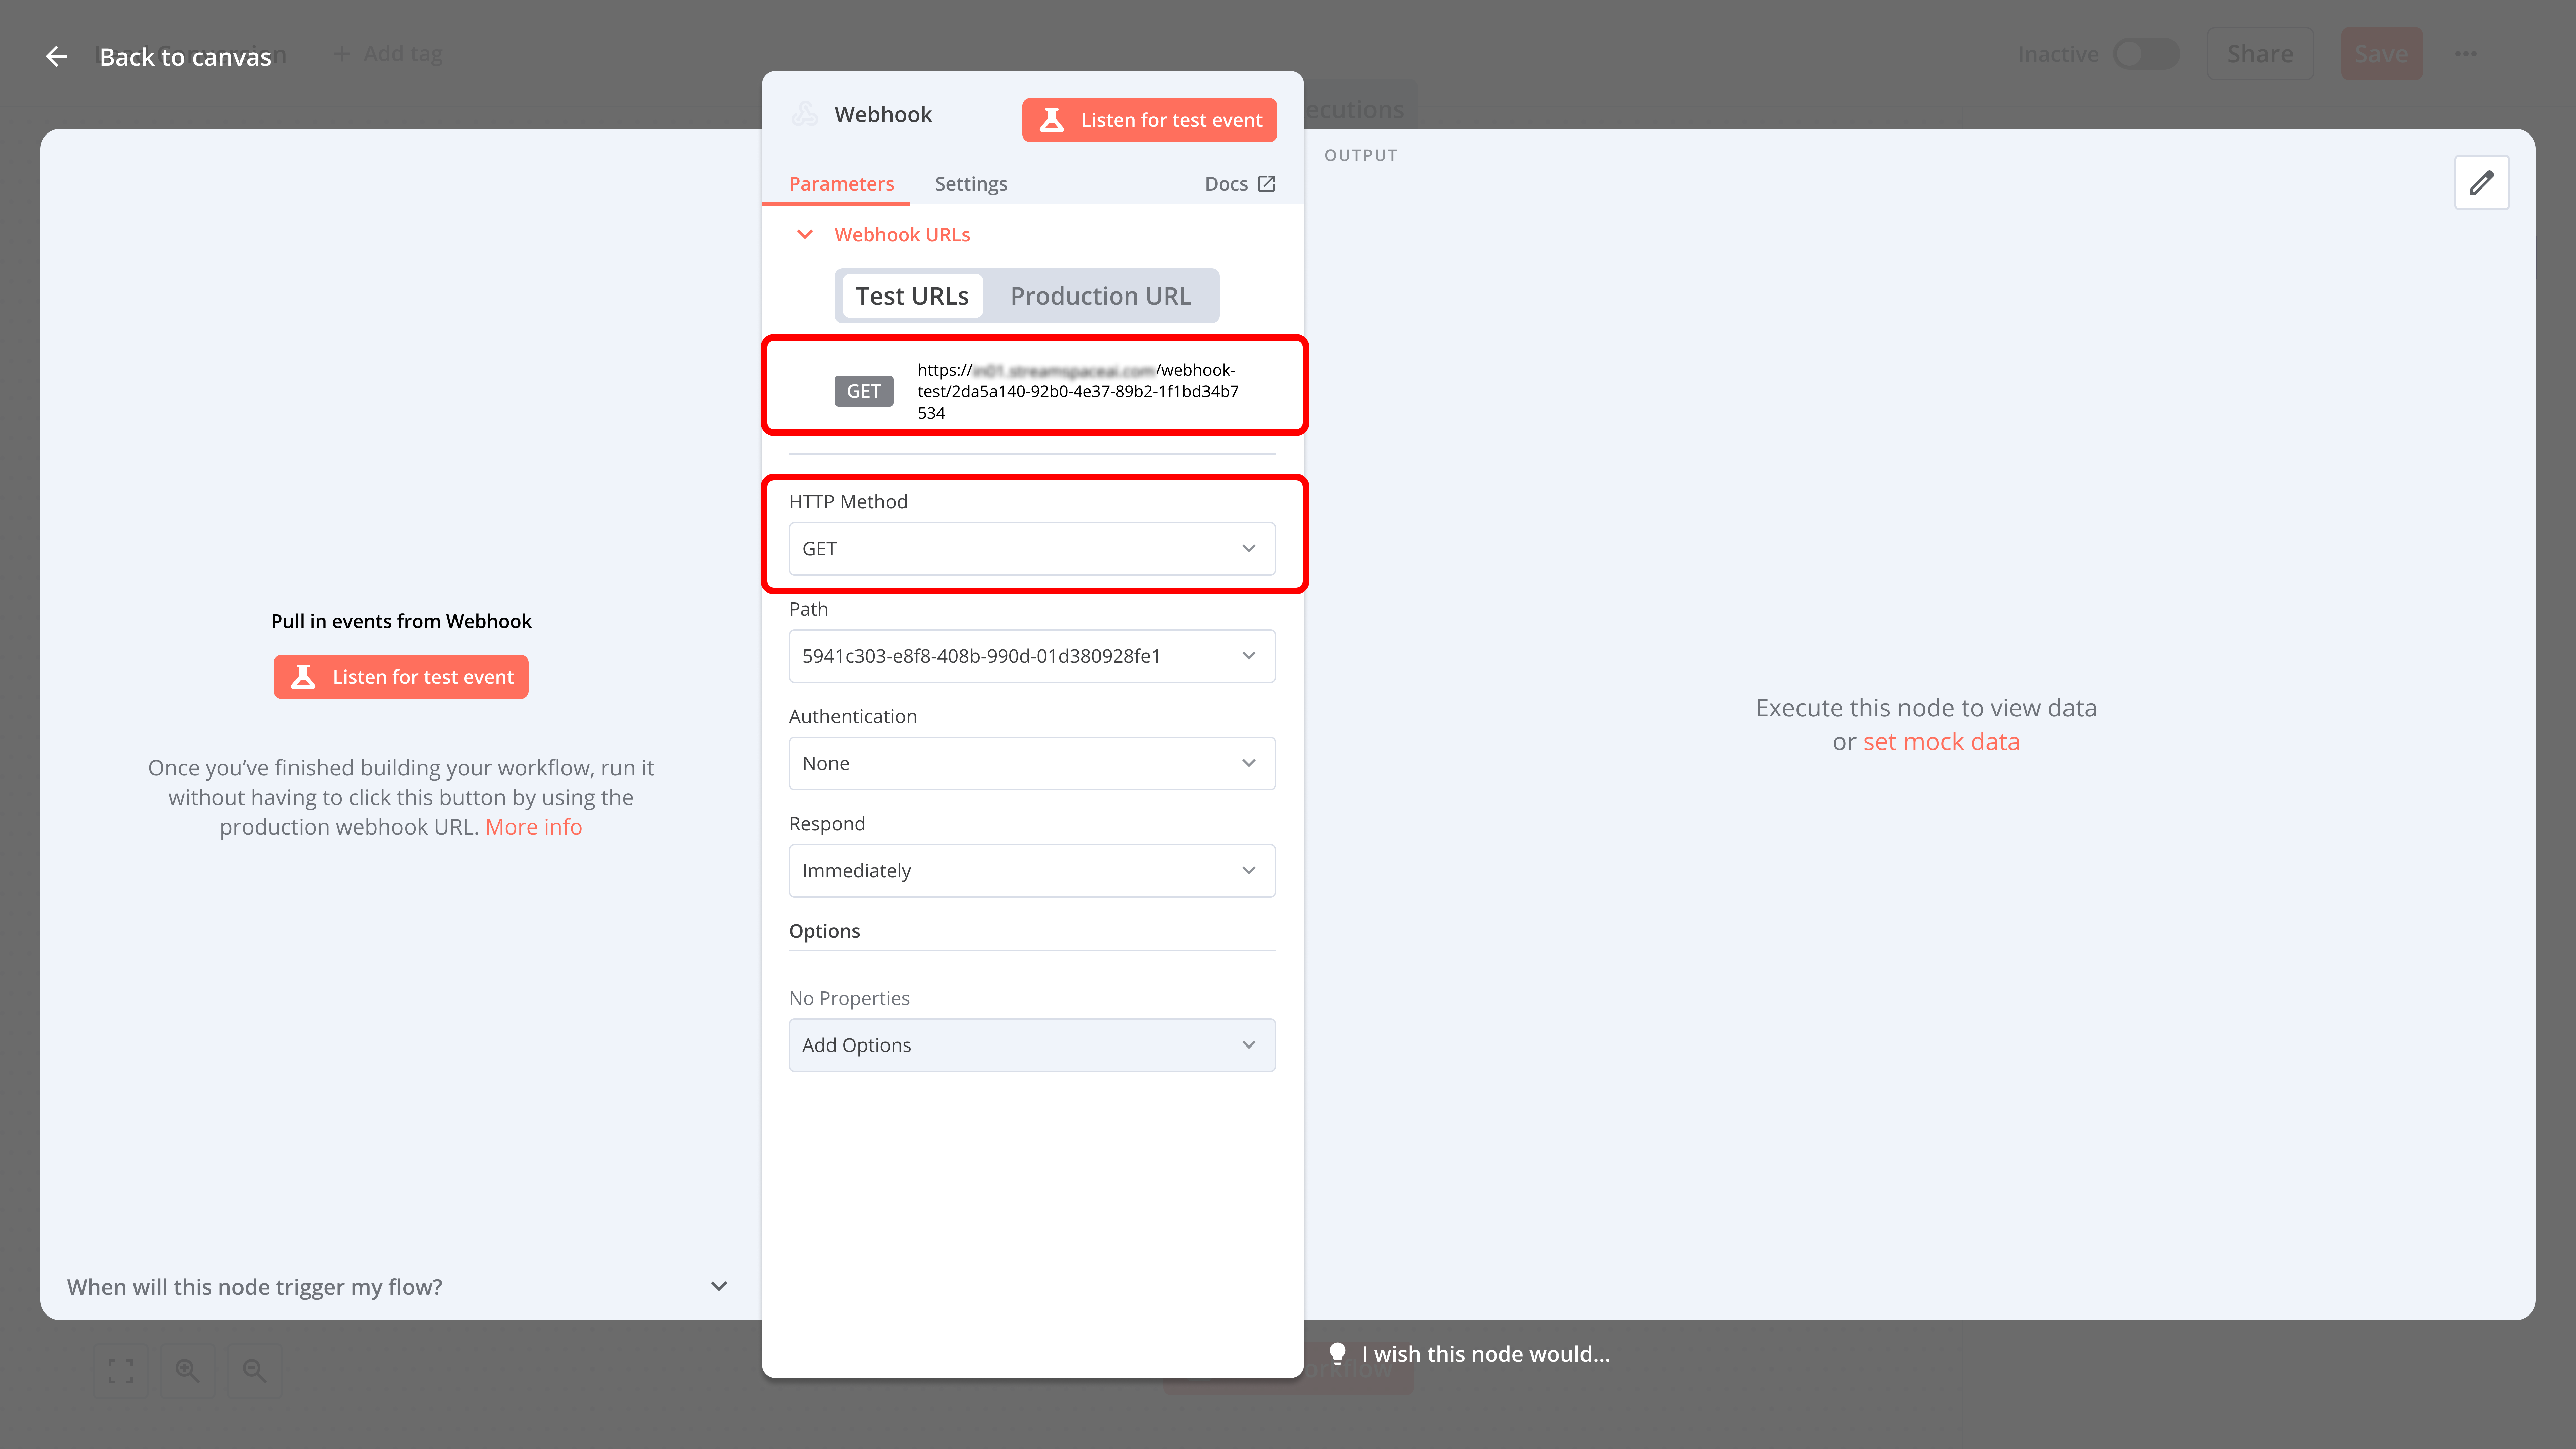Toggle the Inactive workflow switch
Screen dimensions: 2576x1449
click(x=2146, y=54)
